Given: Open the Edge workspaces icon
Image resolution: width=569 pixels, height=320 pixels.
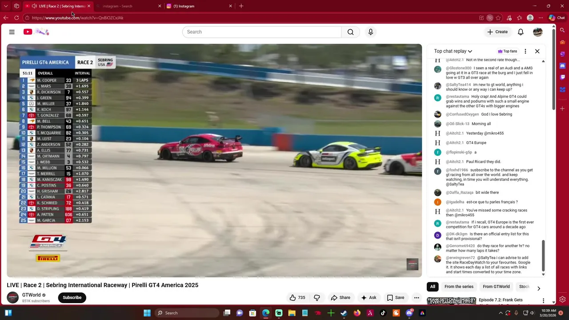Looking at the screenshot, I should click(16, 6).
